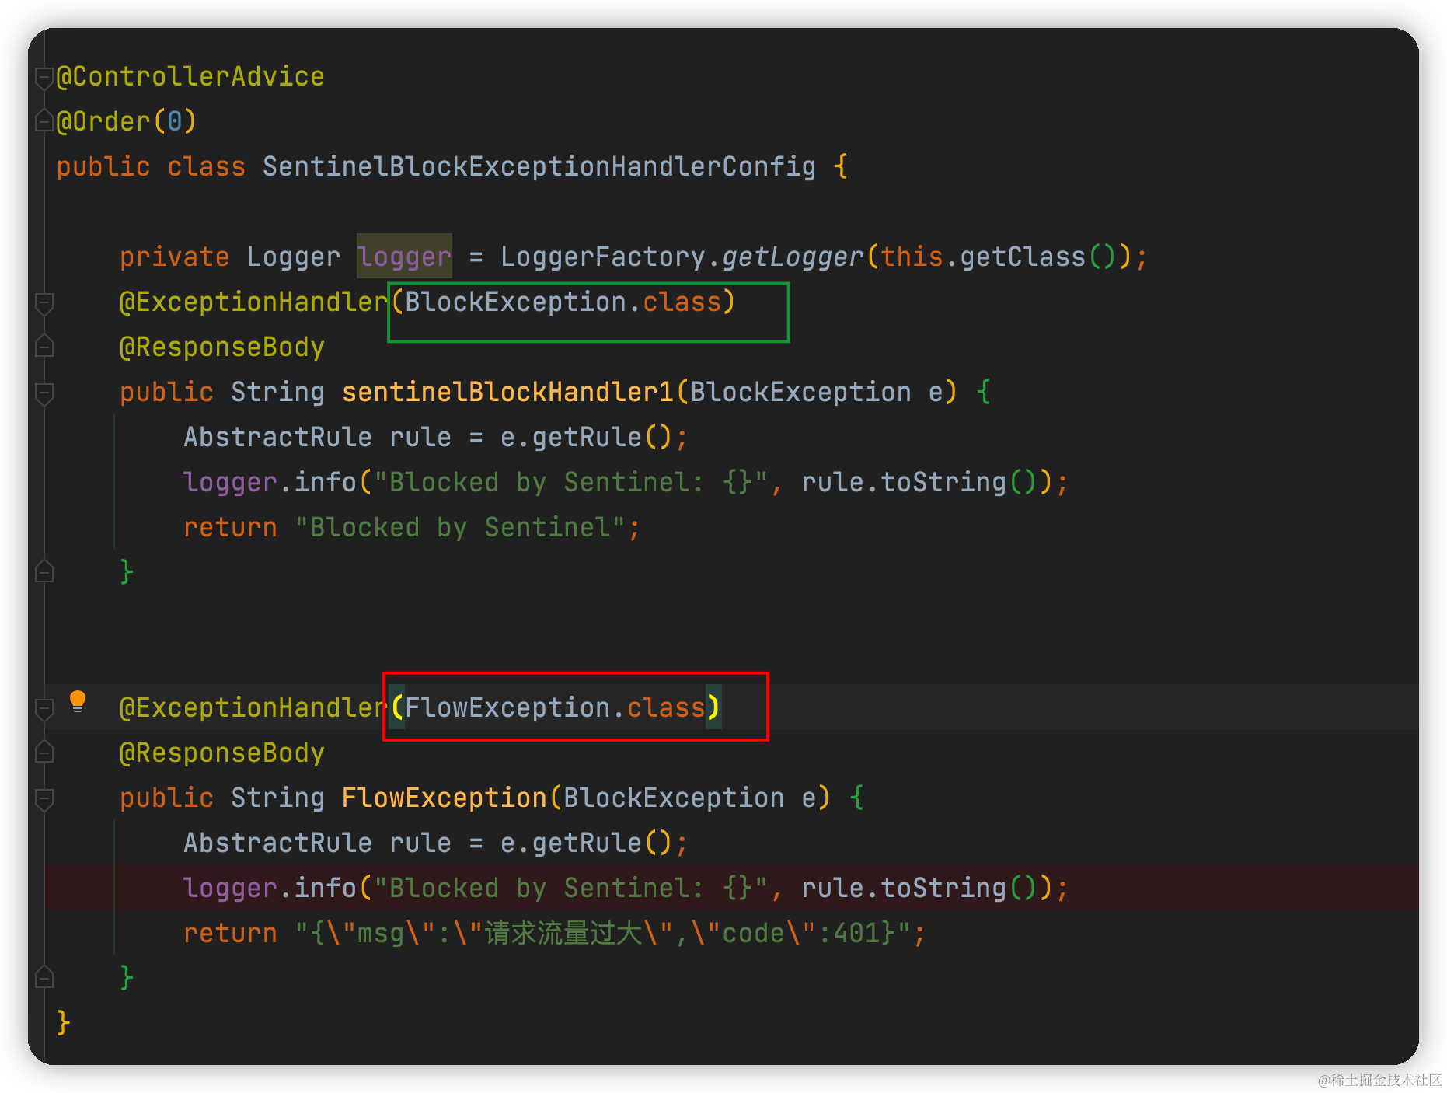Collapse fold marker beside @ControllerAdvice
This screenshot has height=1093, width=1447.
tap(44, 77)
